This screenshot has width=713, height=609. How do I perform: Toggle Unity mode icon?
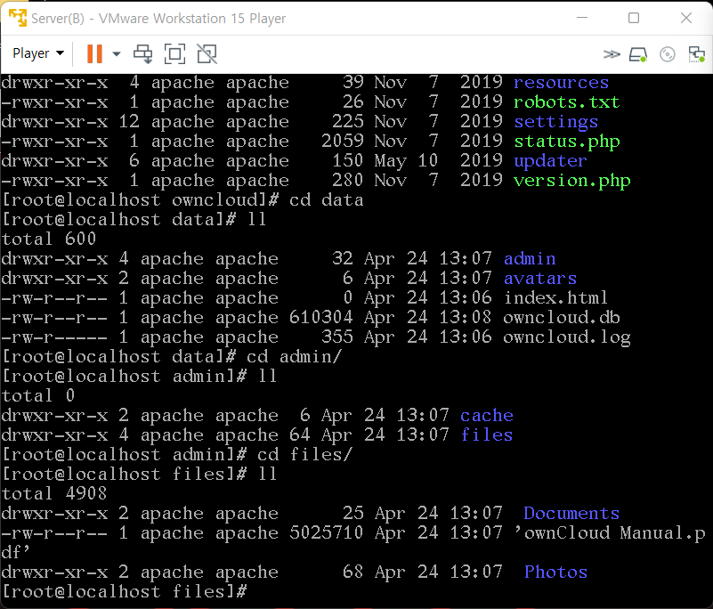(207, 53)
